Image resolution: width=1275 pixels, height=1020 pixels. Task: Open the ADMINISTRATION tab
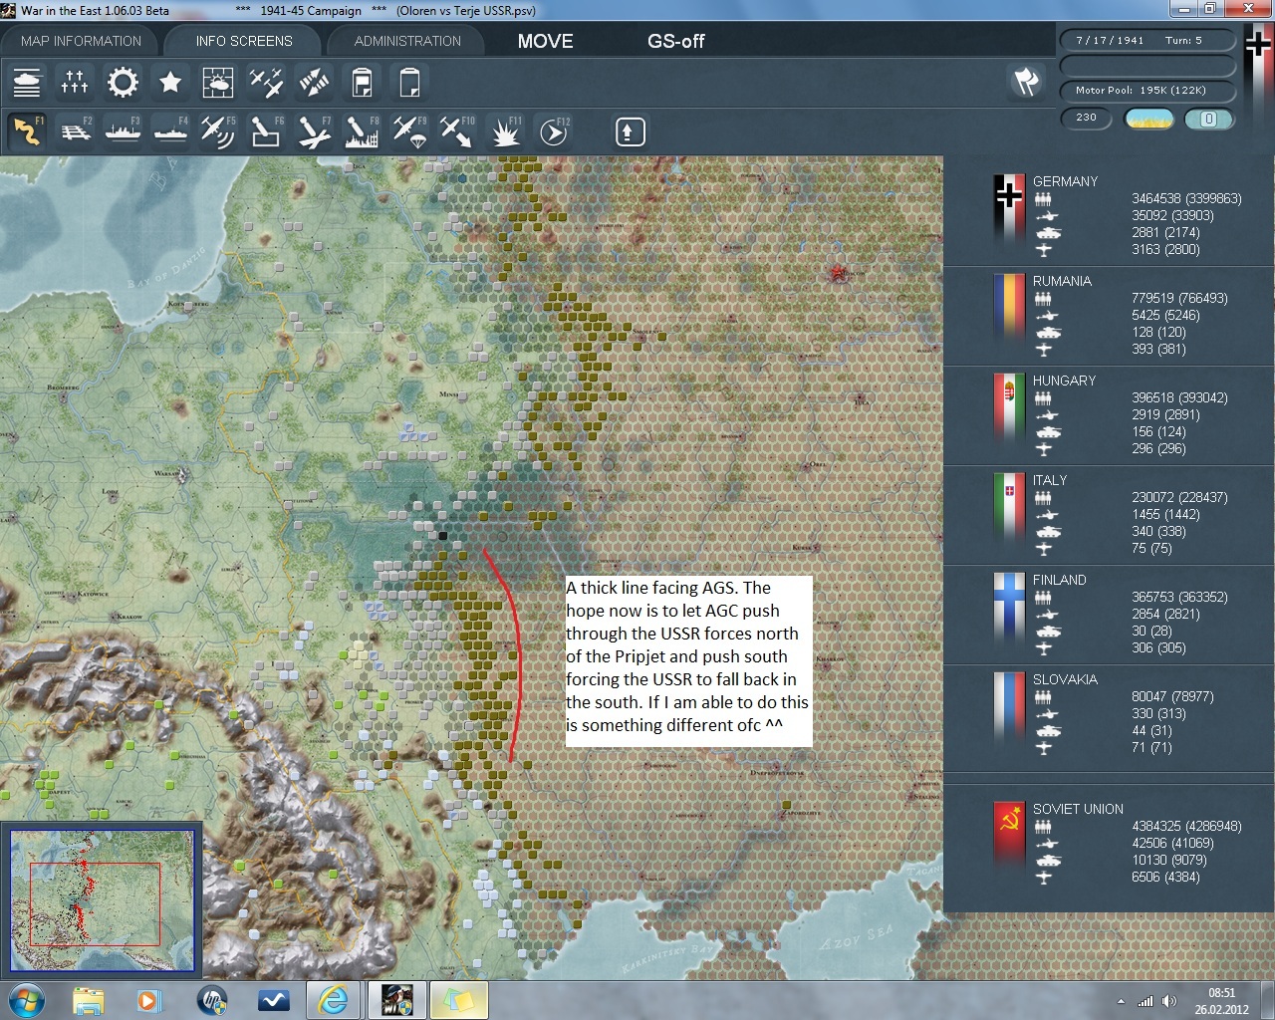pos(407,41)
